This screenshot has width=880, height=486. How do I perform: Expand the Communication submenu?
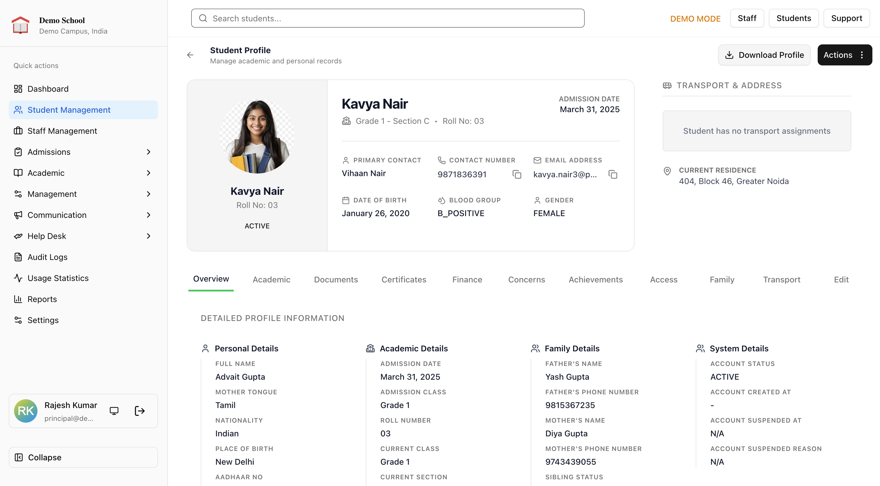coord(148,215)
